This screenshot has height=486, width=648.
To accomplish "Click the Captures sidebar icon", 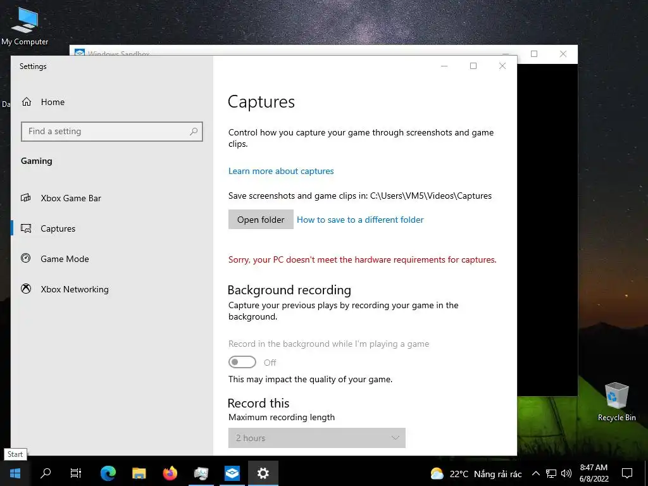I will 25,228.
